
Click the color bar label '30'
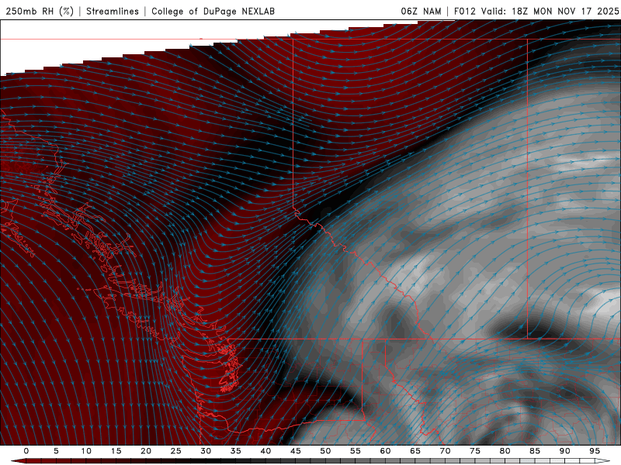point(206,451)
